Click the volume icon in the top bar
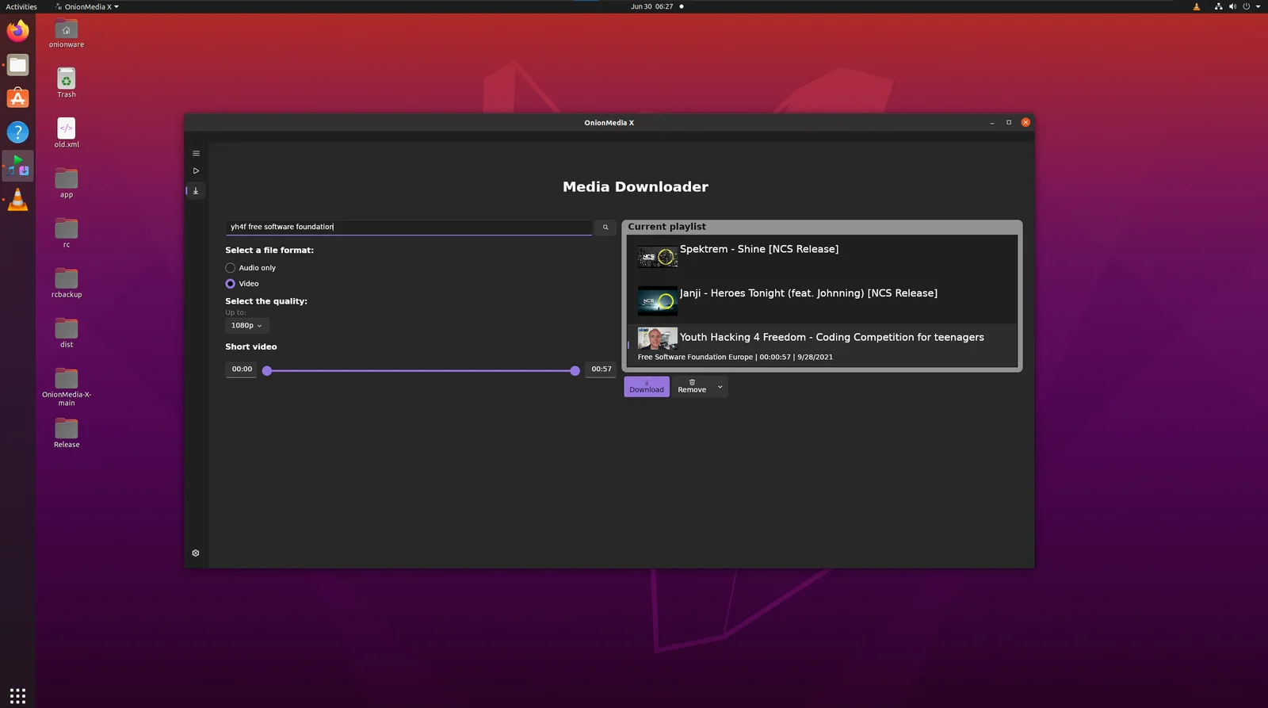 [1232, 6]
